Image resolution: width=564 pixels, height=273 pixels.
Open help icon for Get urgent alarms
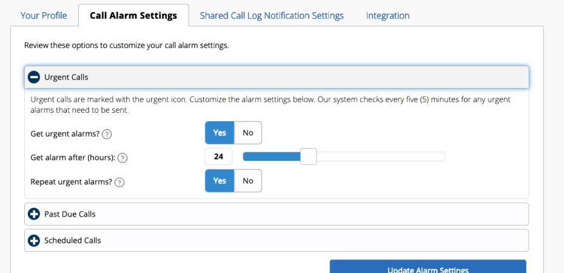point(107,133)
